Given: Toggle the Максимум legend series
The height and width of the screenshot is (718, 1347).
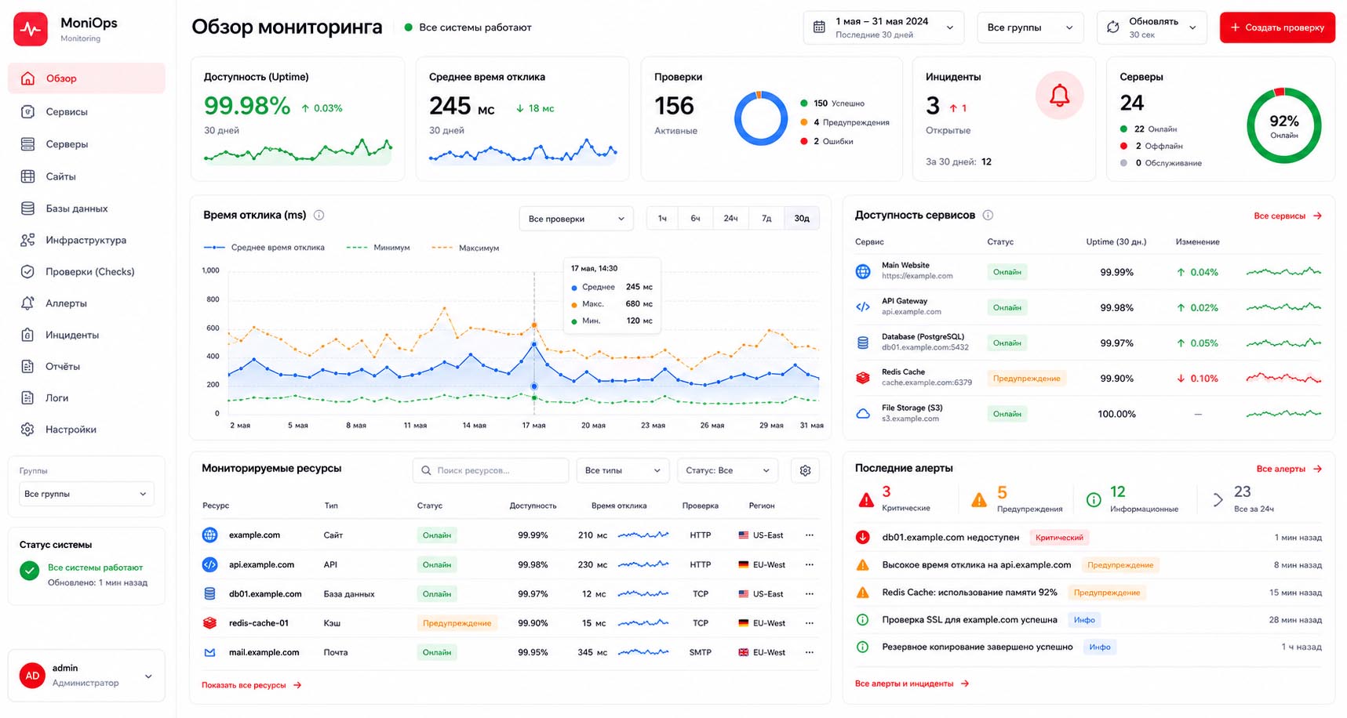Looking at the screenshot, I should [x=465, y=248].
